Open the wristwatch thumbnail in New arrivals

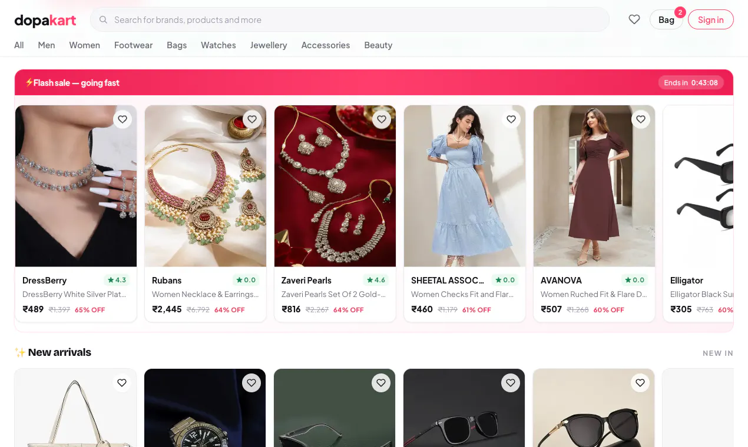tap(205, 408)
